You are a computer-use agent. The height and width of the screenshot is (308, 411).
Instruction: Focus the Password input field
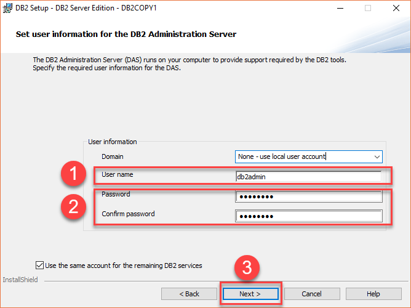(308, 197)
